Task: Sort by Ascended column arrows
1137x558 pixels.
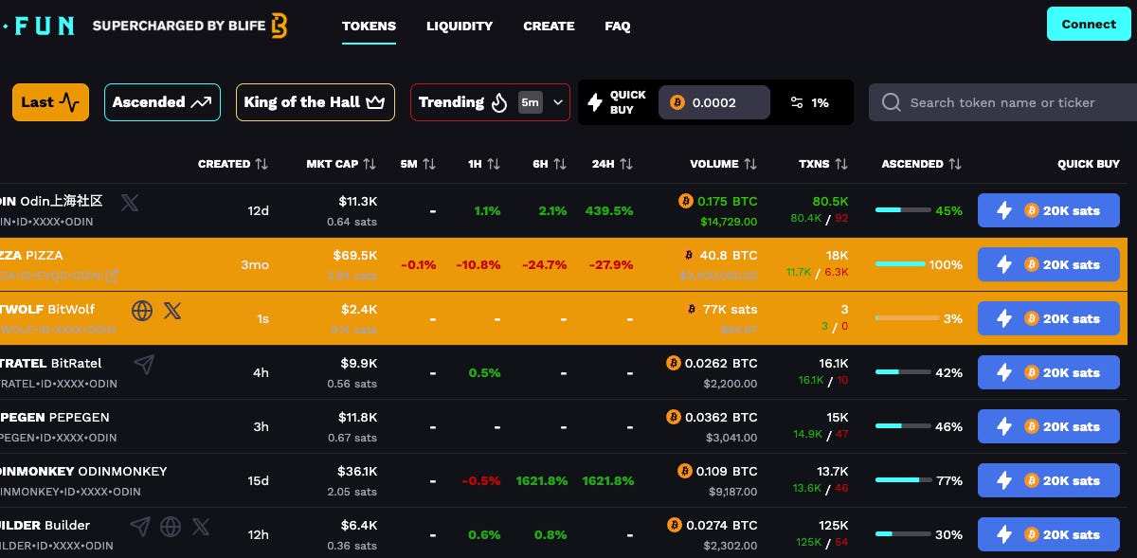Action: pyautogui.click(x=955, y=164)
